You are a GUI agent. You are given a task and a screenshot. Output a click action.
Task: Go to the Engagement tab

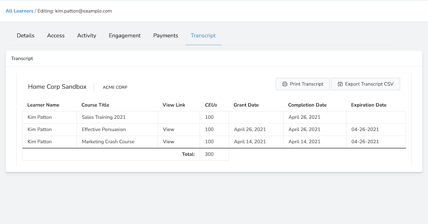point(125,35)
